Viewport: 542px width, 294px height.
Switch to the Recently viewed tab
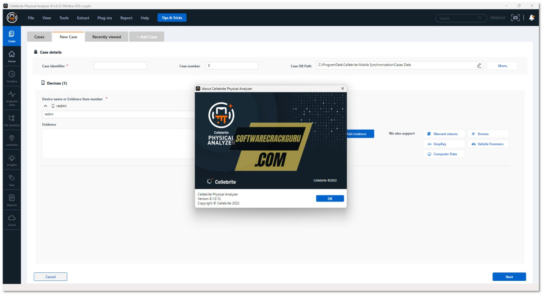(x=107, y=37)
